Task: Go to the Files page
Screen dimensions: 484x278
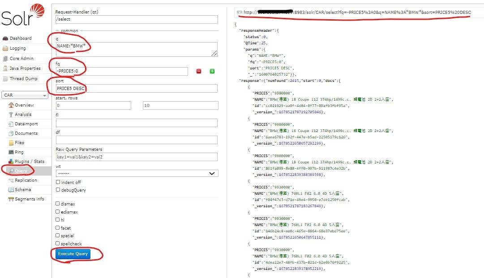Action: click(19, 143)
